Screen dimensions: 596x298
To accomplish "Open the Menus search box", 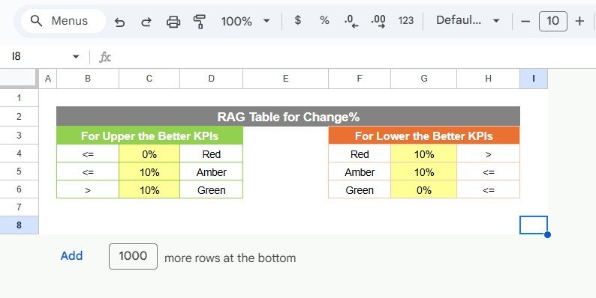I will click(x=63, y=21).
